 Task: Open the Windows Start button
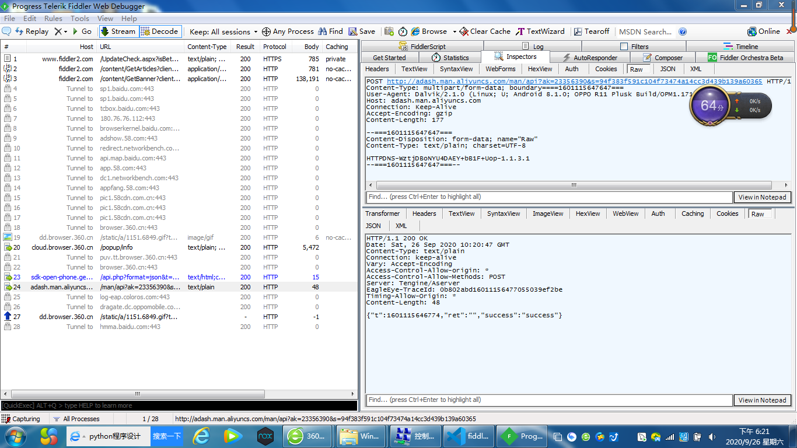(x=14, y=436)
